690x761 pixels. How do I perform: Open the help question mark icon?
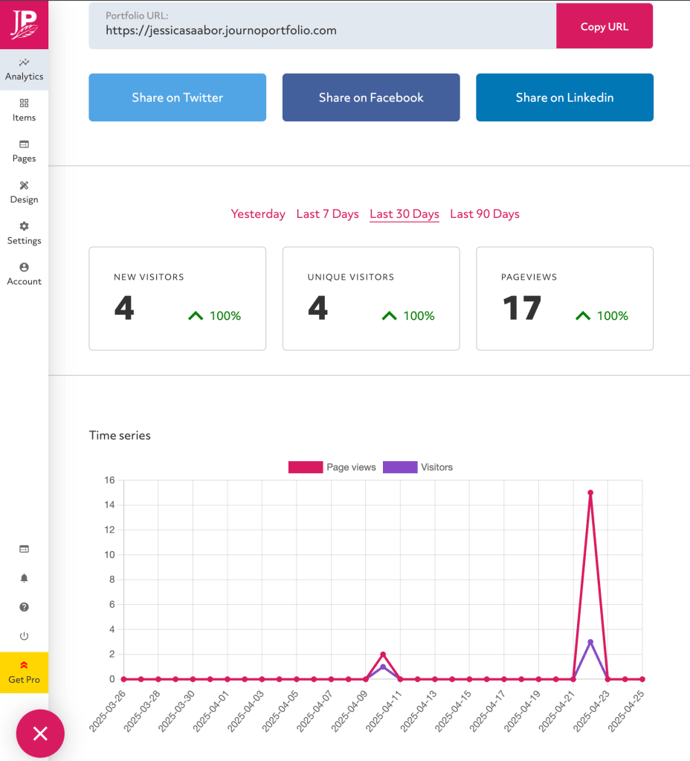[x=24, y=607]
